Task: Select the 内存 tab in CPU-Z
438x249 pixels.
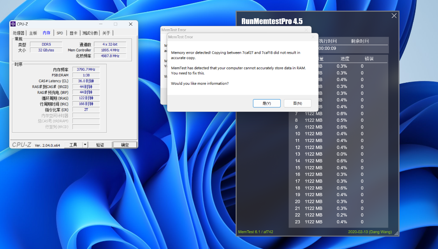Action: click(47, 33)
